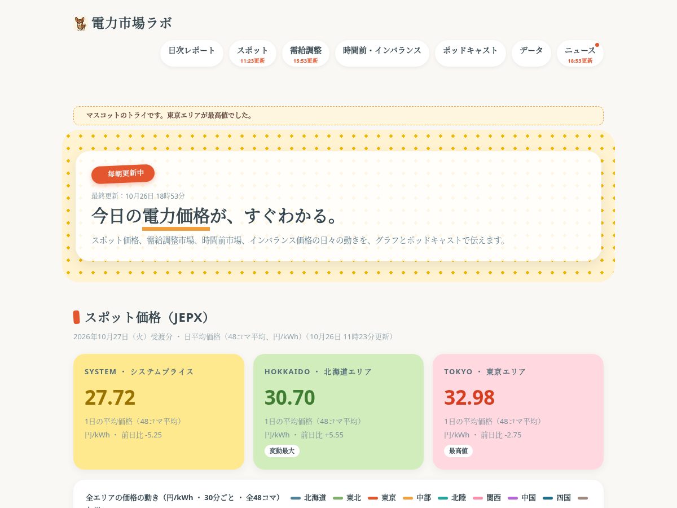The height and width of the screenshot is (508, 677).
Task: Open the ポッドキャスト nav tab
Action: [471, 53]
